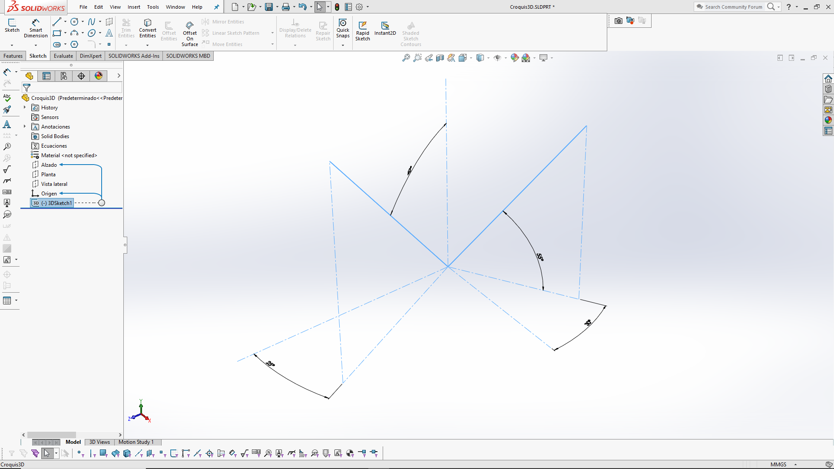The height and width of the screenshot is (469, 834).
Task: Select the Line sketch tool
Action: (56, 22)
